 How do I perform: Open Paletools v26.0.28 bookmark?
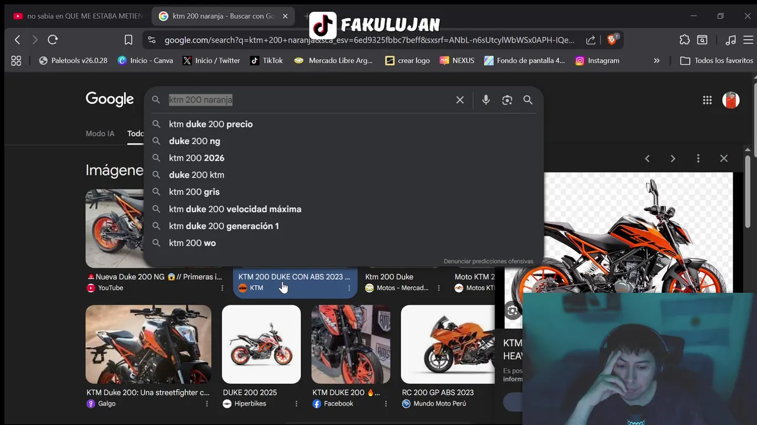click(x=73, y=60)
